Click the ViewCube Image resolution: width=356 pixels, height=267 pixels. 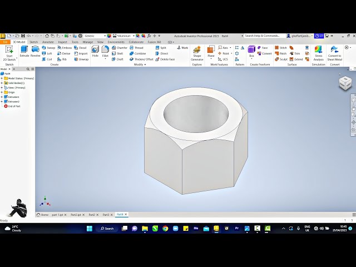pyautogui.click(x=345, y=83)
